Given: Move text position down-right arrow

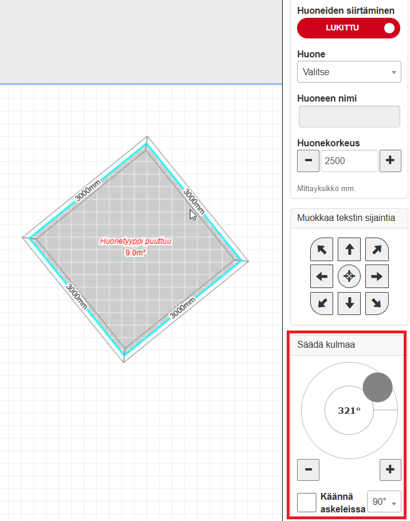Looking at the screenshot, I should 377,304.
